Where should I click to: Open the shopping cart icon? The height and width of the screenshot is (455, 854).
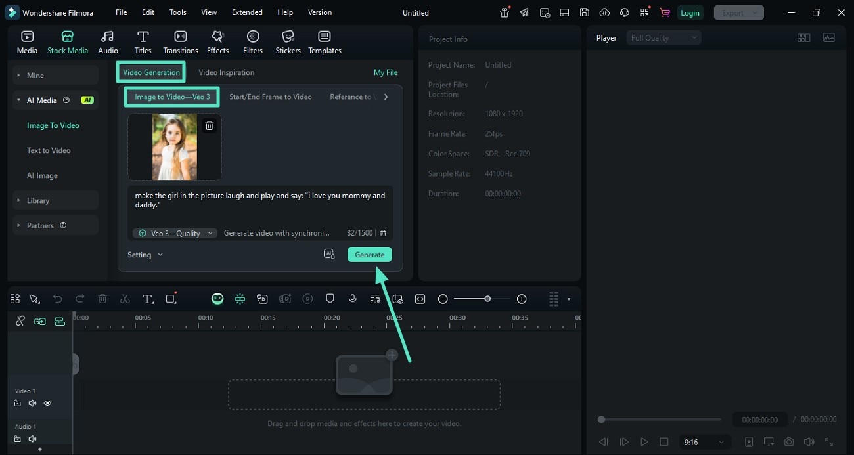(x=665, y=12)
